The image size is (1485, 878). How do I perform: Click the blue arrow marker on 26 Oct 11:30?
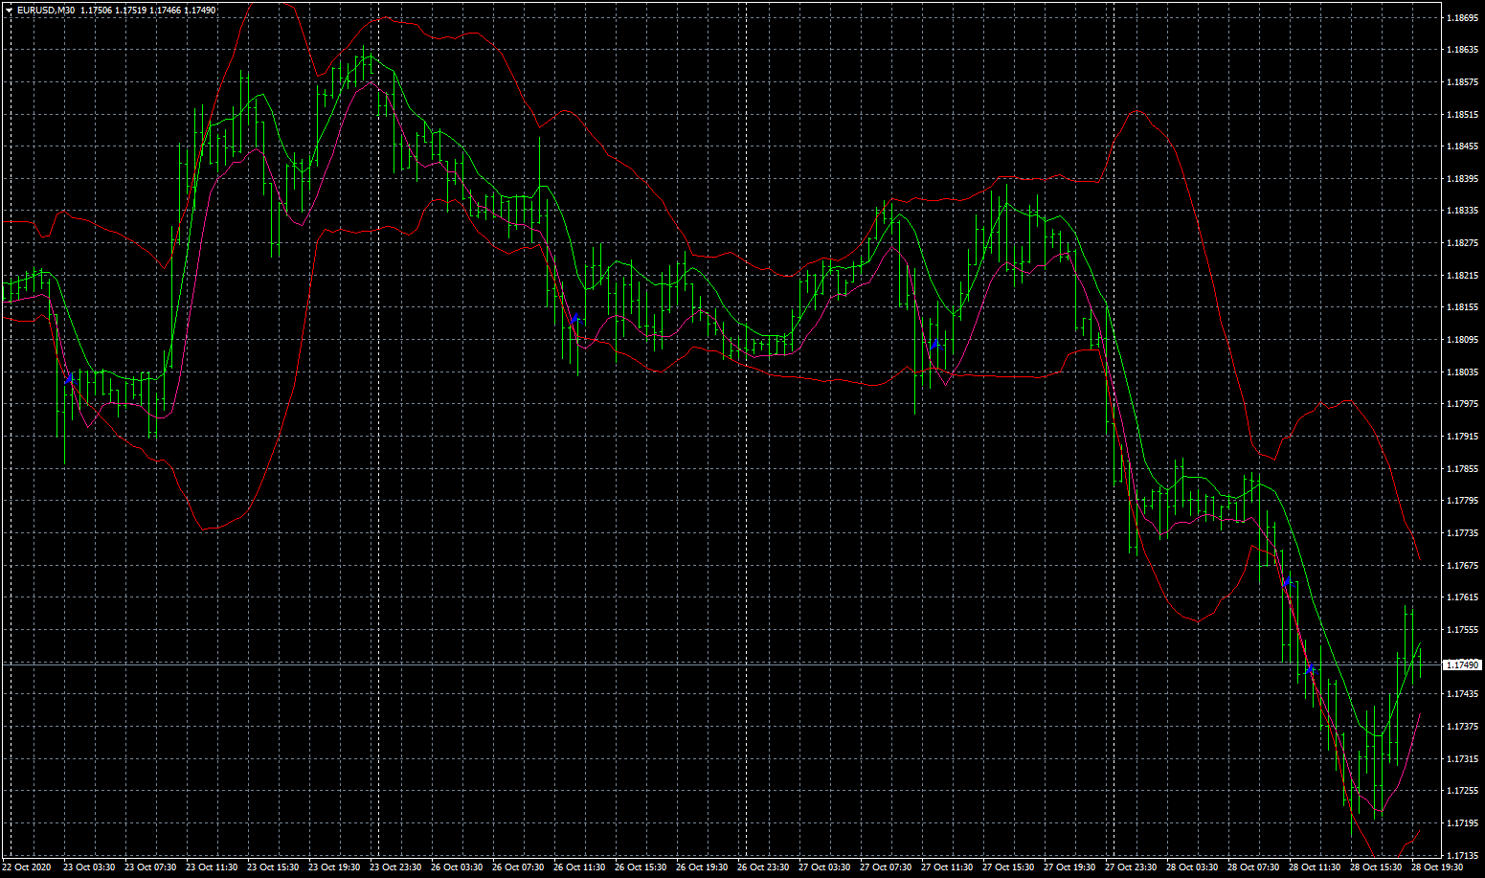click(574, 319)
